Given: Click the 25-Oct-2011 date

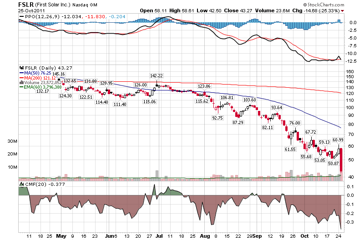Looking at the screenshot, I should point(31,10).
